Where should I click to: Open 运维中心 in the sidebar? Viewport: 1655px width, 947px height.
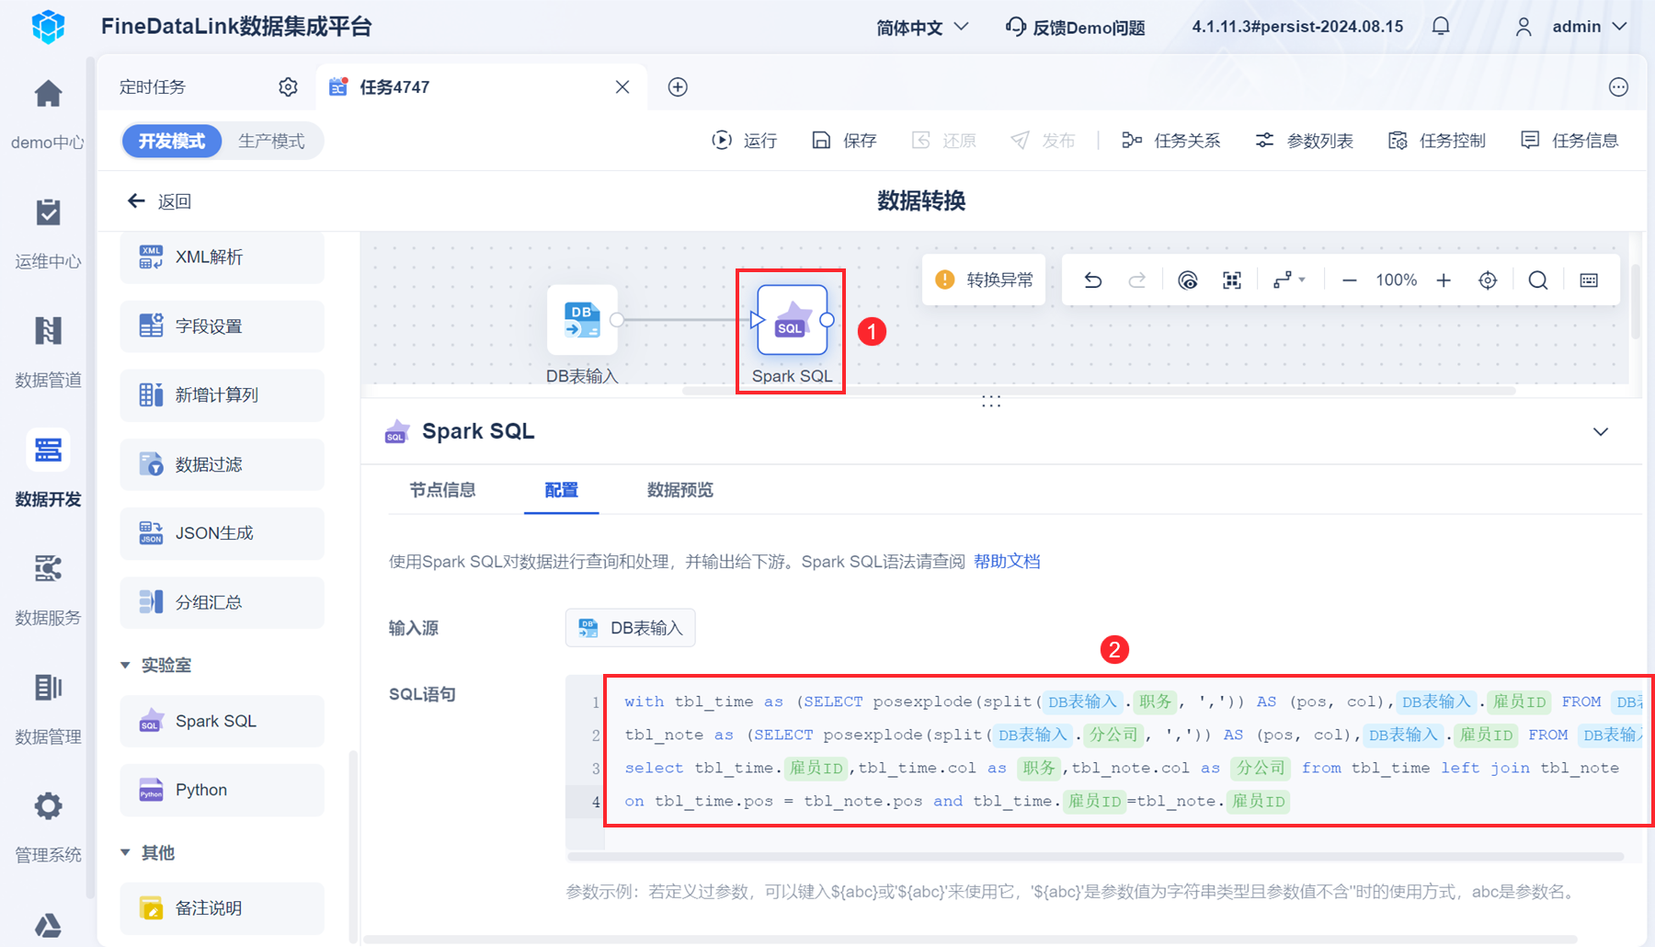point(48,234)
